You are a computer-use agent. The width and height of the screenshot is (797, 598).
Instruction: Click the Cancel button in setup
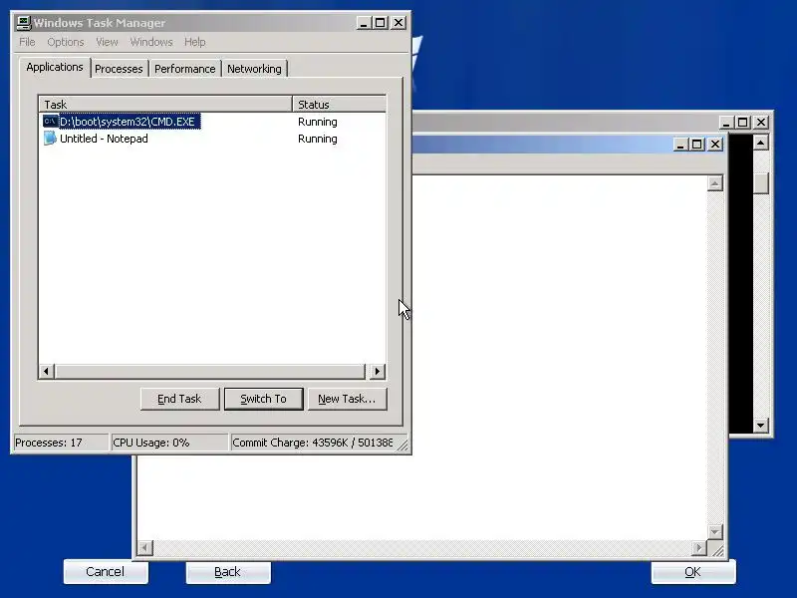[x=106, y=572]
